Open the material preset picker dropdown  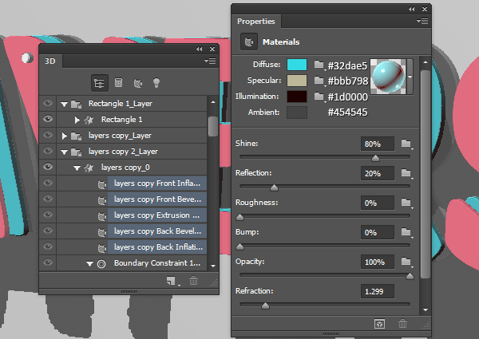[x=410, y=77]
